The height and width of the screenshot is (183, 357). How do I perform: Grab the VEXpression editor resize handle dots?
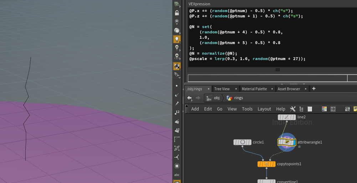pyautogui.click(x=277, y=70)
